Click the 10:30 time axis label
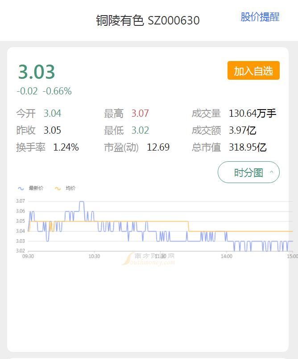This screenshot has width=298, height=359. [94, 256]
